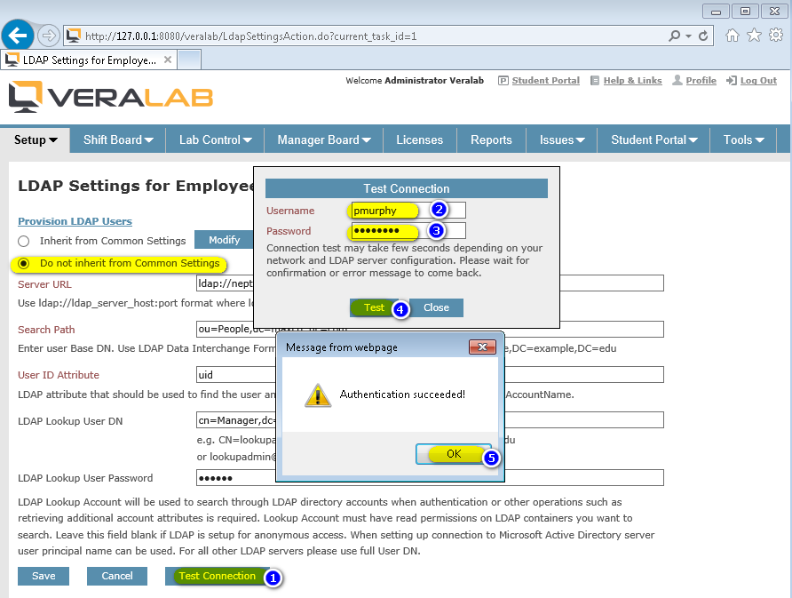
Task: Open the browser Tools gear icon
Action: tap(776, 35)
